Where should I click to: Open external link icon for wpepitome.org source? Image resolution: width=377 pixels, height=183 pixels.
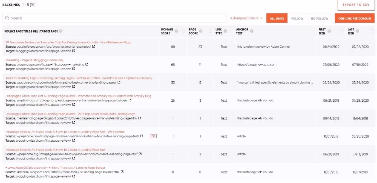(x=140, y=154)
